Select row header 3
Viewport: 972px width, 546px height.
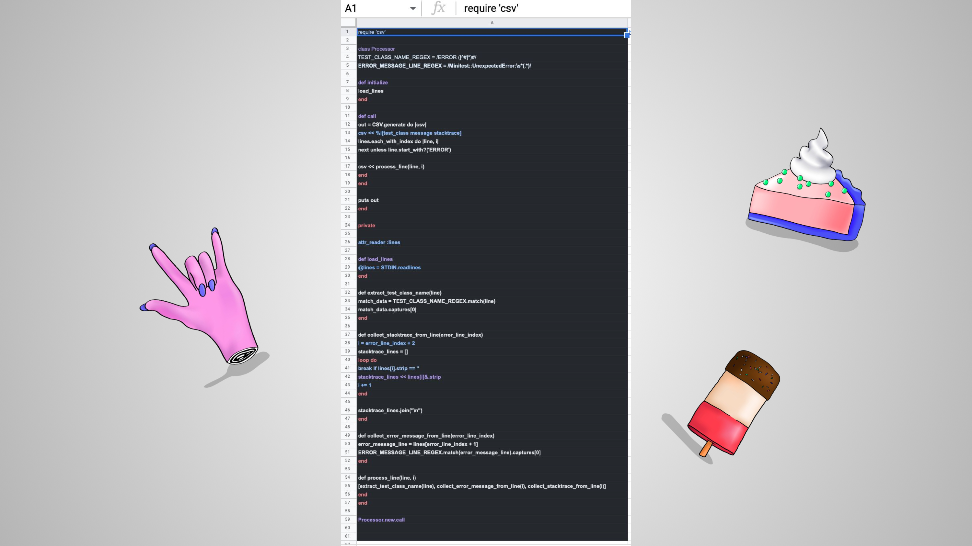tap(348, 49)
